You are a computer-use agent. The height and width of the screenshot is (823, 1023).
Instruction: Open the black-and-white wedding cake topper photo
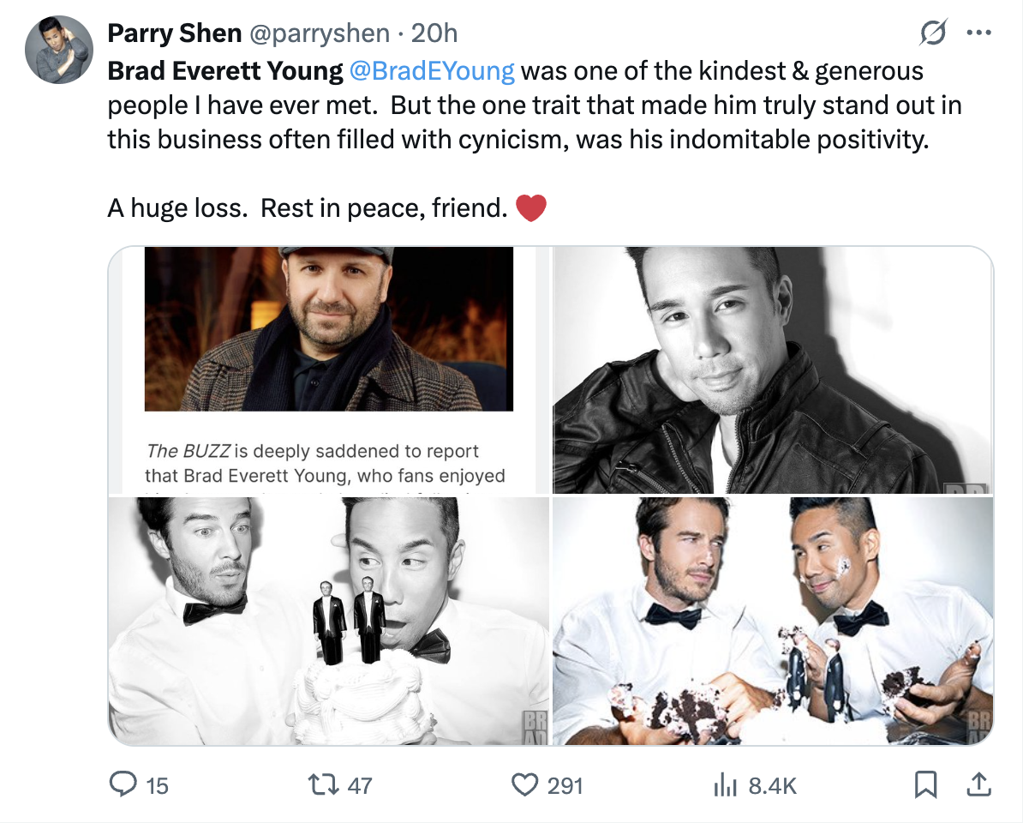coord(329,621)
